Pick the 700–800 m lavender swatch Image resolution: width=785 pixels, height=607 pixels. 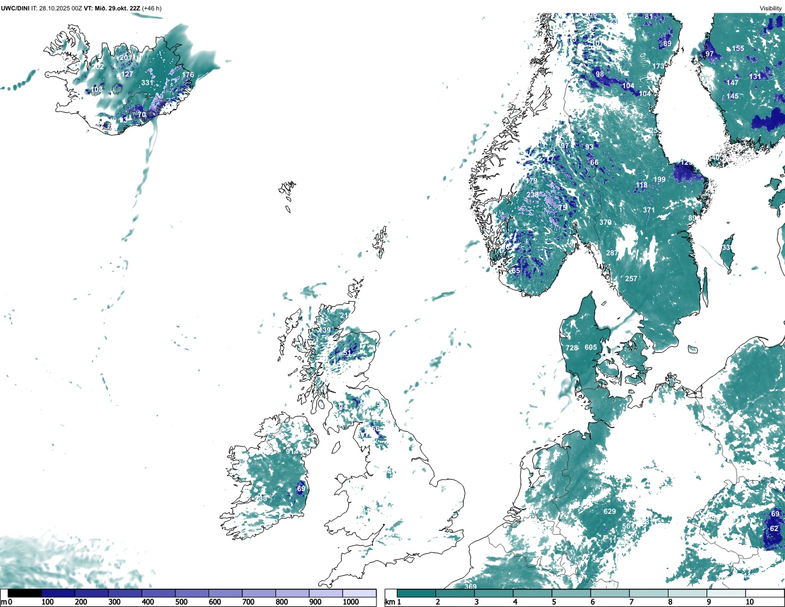tap(259, 593)
